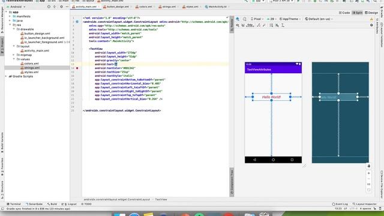Open the AppTheme dropdown
This screenshot has height=216, width=384.
290,19
